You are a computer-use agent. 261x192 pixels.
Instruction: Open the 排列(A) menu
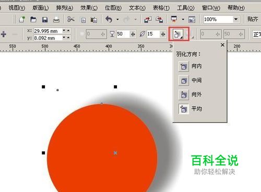point(65,8)
